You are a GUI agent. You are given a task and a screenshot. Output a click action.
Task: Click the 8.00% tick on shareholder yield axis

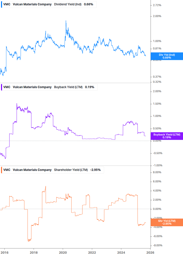pos(157,172)
